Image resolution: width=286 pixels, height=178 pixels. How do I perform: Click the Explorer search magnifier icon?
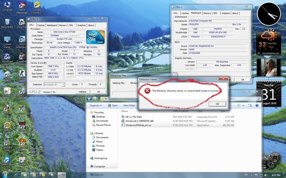[259, 99]
